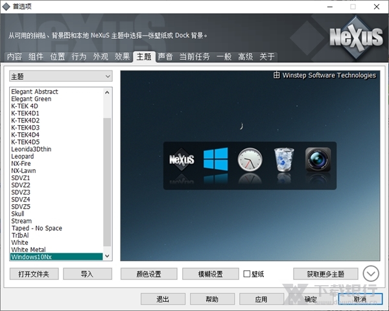This screenshot has width=389, height=311.
Task: Select the Taped - No Space theme
Action: coord(56,228)
